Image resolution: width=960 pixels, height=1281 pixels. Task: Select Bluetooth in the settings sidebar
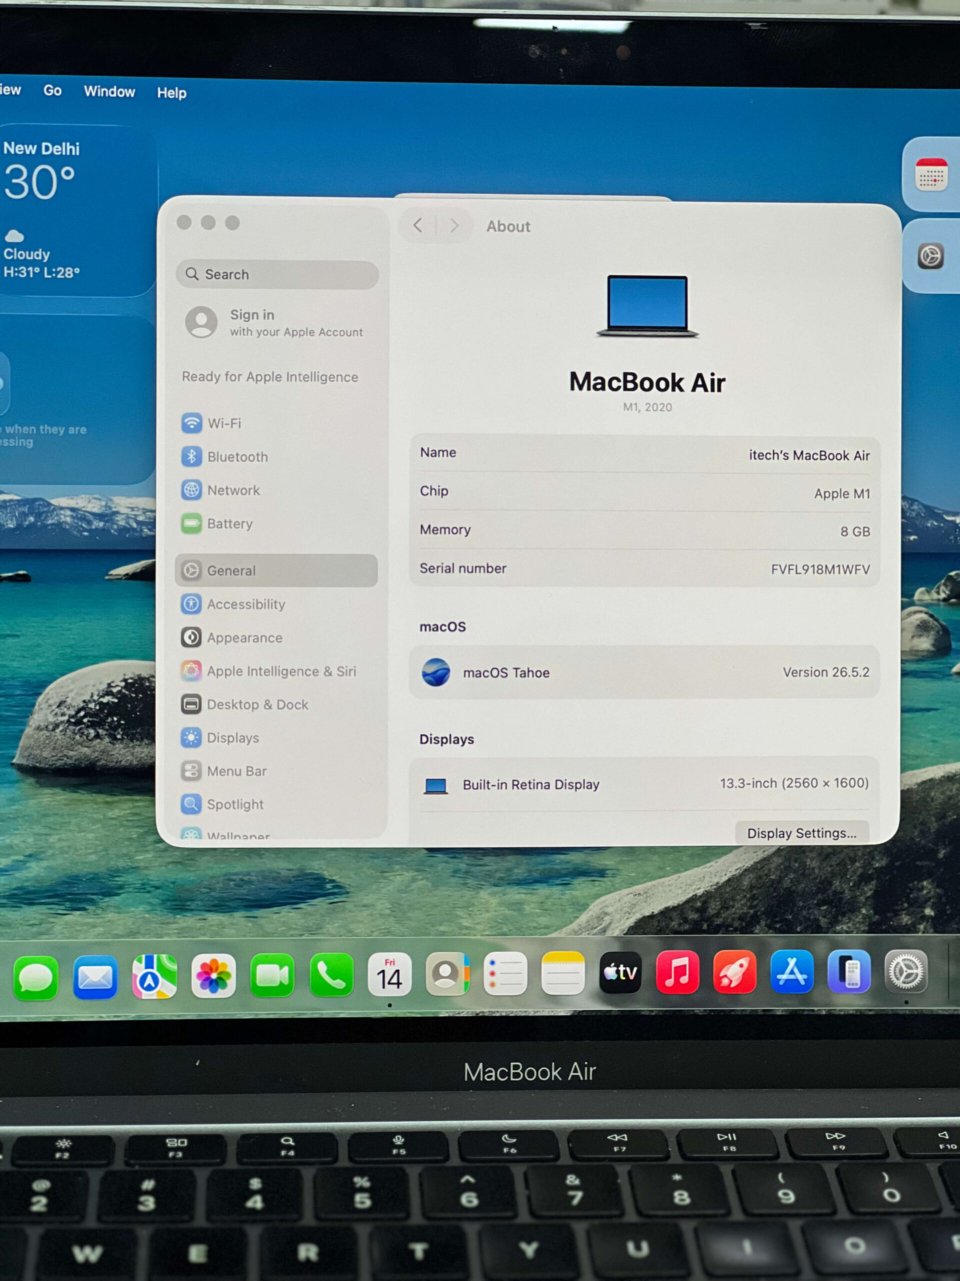(x=276, y=457)
